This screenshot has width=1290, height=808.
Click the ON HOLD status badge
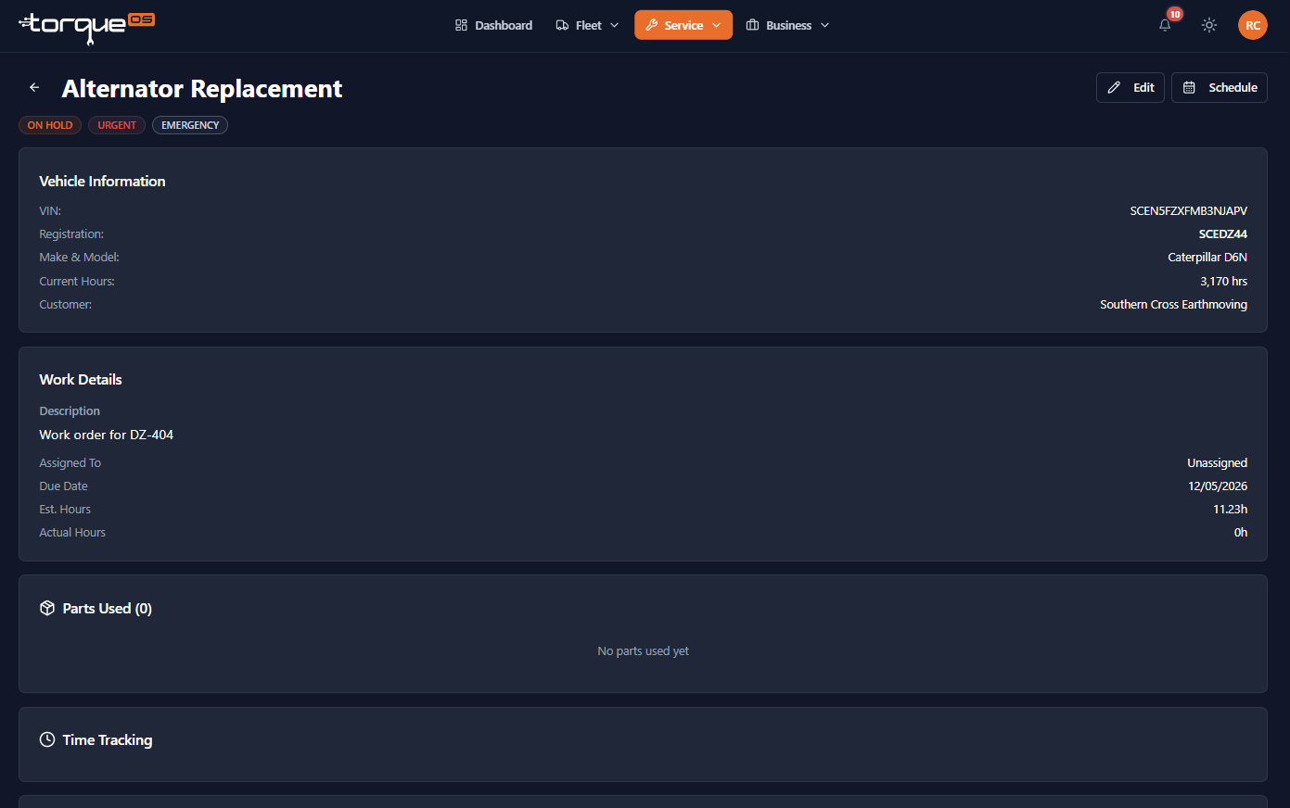(x=50, y=125)
